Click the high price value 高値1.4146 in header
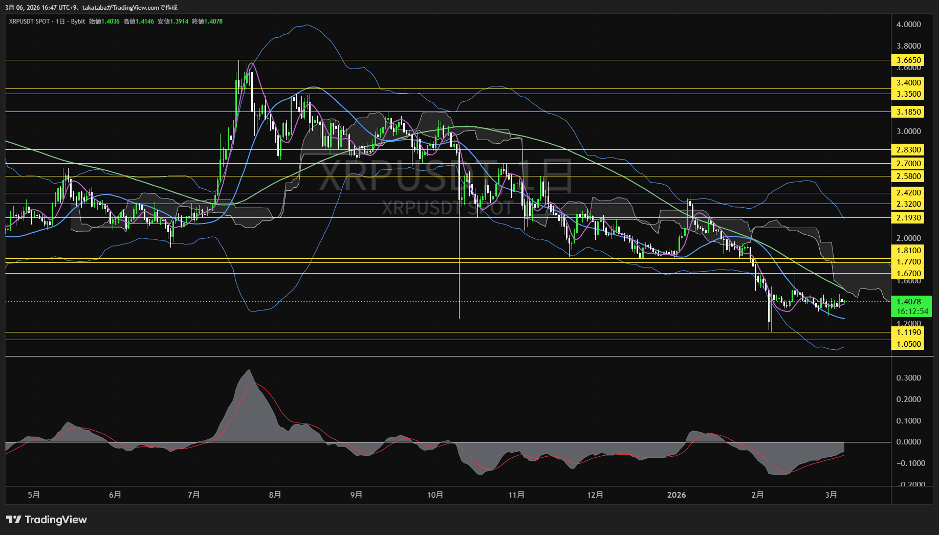The width and height of the screenshot is (939, 535). click(x=139, y=21)
